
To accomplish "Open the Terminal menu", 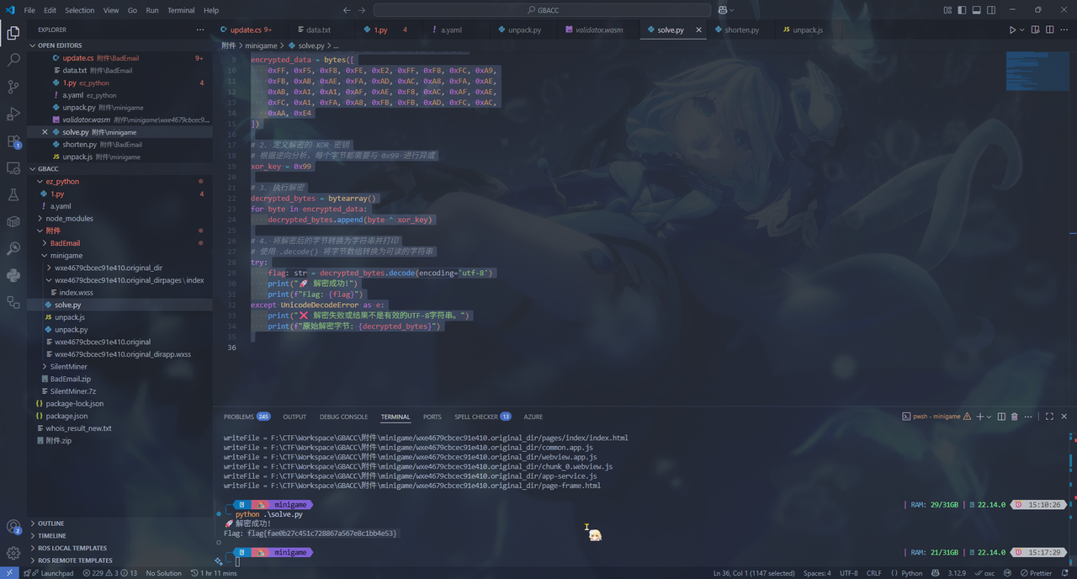I will point(181,10).
